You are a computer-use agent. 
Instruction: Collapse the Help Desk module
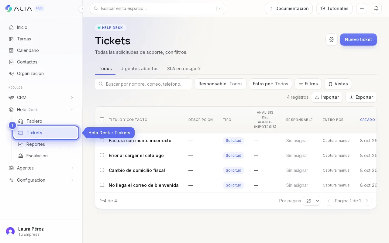pyautogui.click(x=41, y=110)
